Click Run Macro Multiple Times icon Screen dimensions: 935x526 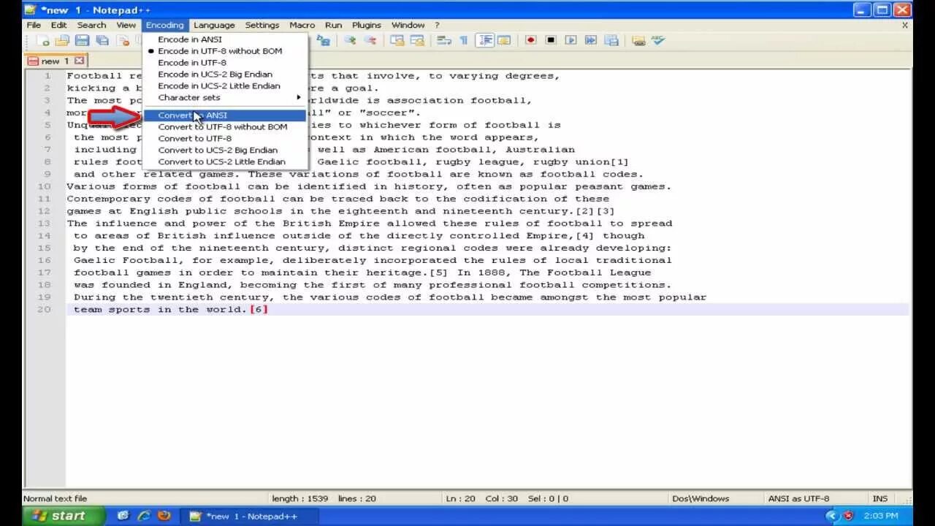point(591,40)
